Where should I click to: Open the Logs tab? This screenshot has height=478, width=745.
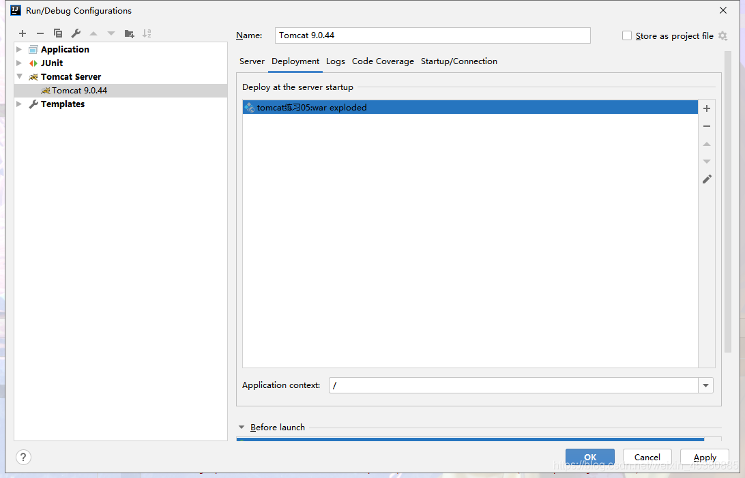(x=336, y=61)
